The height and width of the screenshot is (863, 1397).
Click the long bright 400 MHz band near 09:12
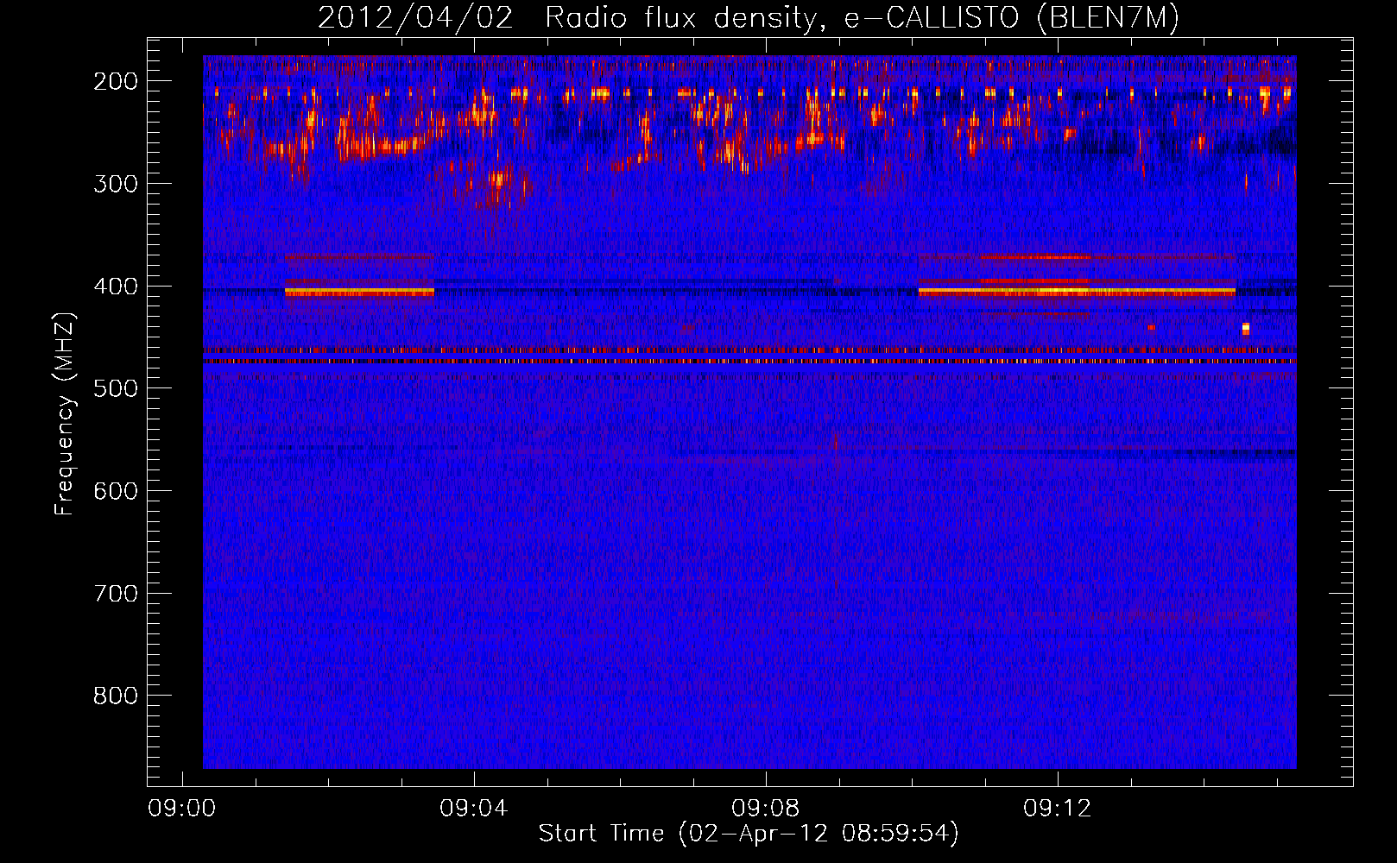coord(1077,293)
